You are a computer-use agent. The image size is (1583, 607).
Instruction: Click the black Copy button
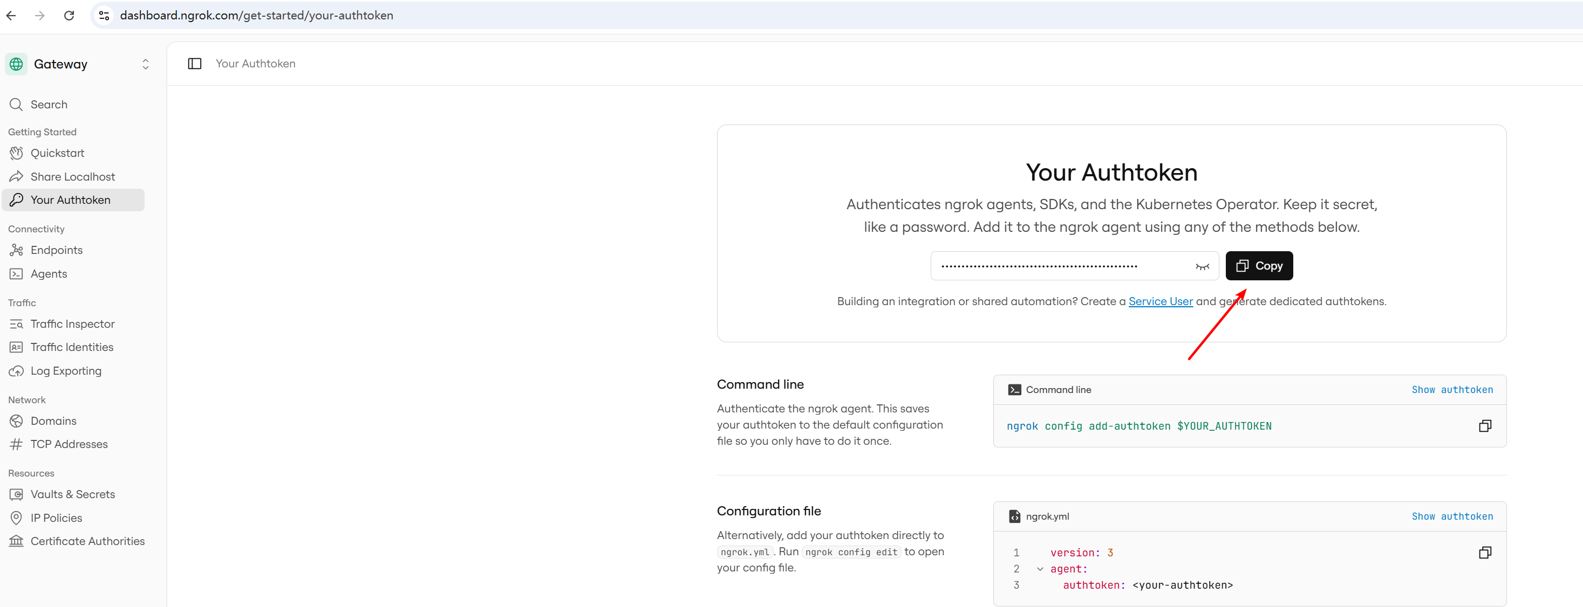(x=1259, y=266)
